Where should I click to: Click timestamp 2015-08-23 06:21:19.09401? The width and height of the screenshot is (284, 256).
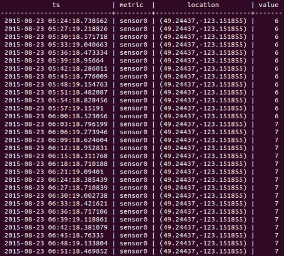pos(54,172)
